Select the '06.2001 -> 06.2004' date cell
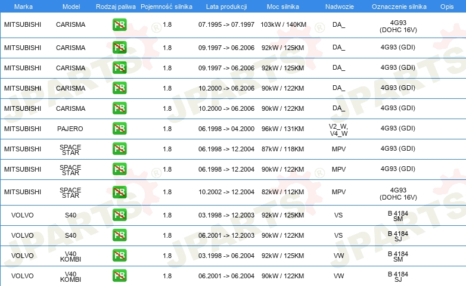Screen dimensions: 466x286 (226, 276)
